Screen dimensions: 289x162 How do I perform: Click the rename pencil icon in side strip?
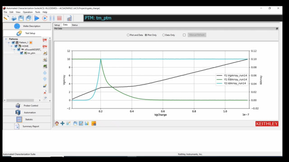(x=45, y=85)
